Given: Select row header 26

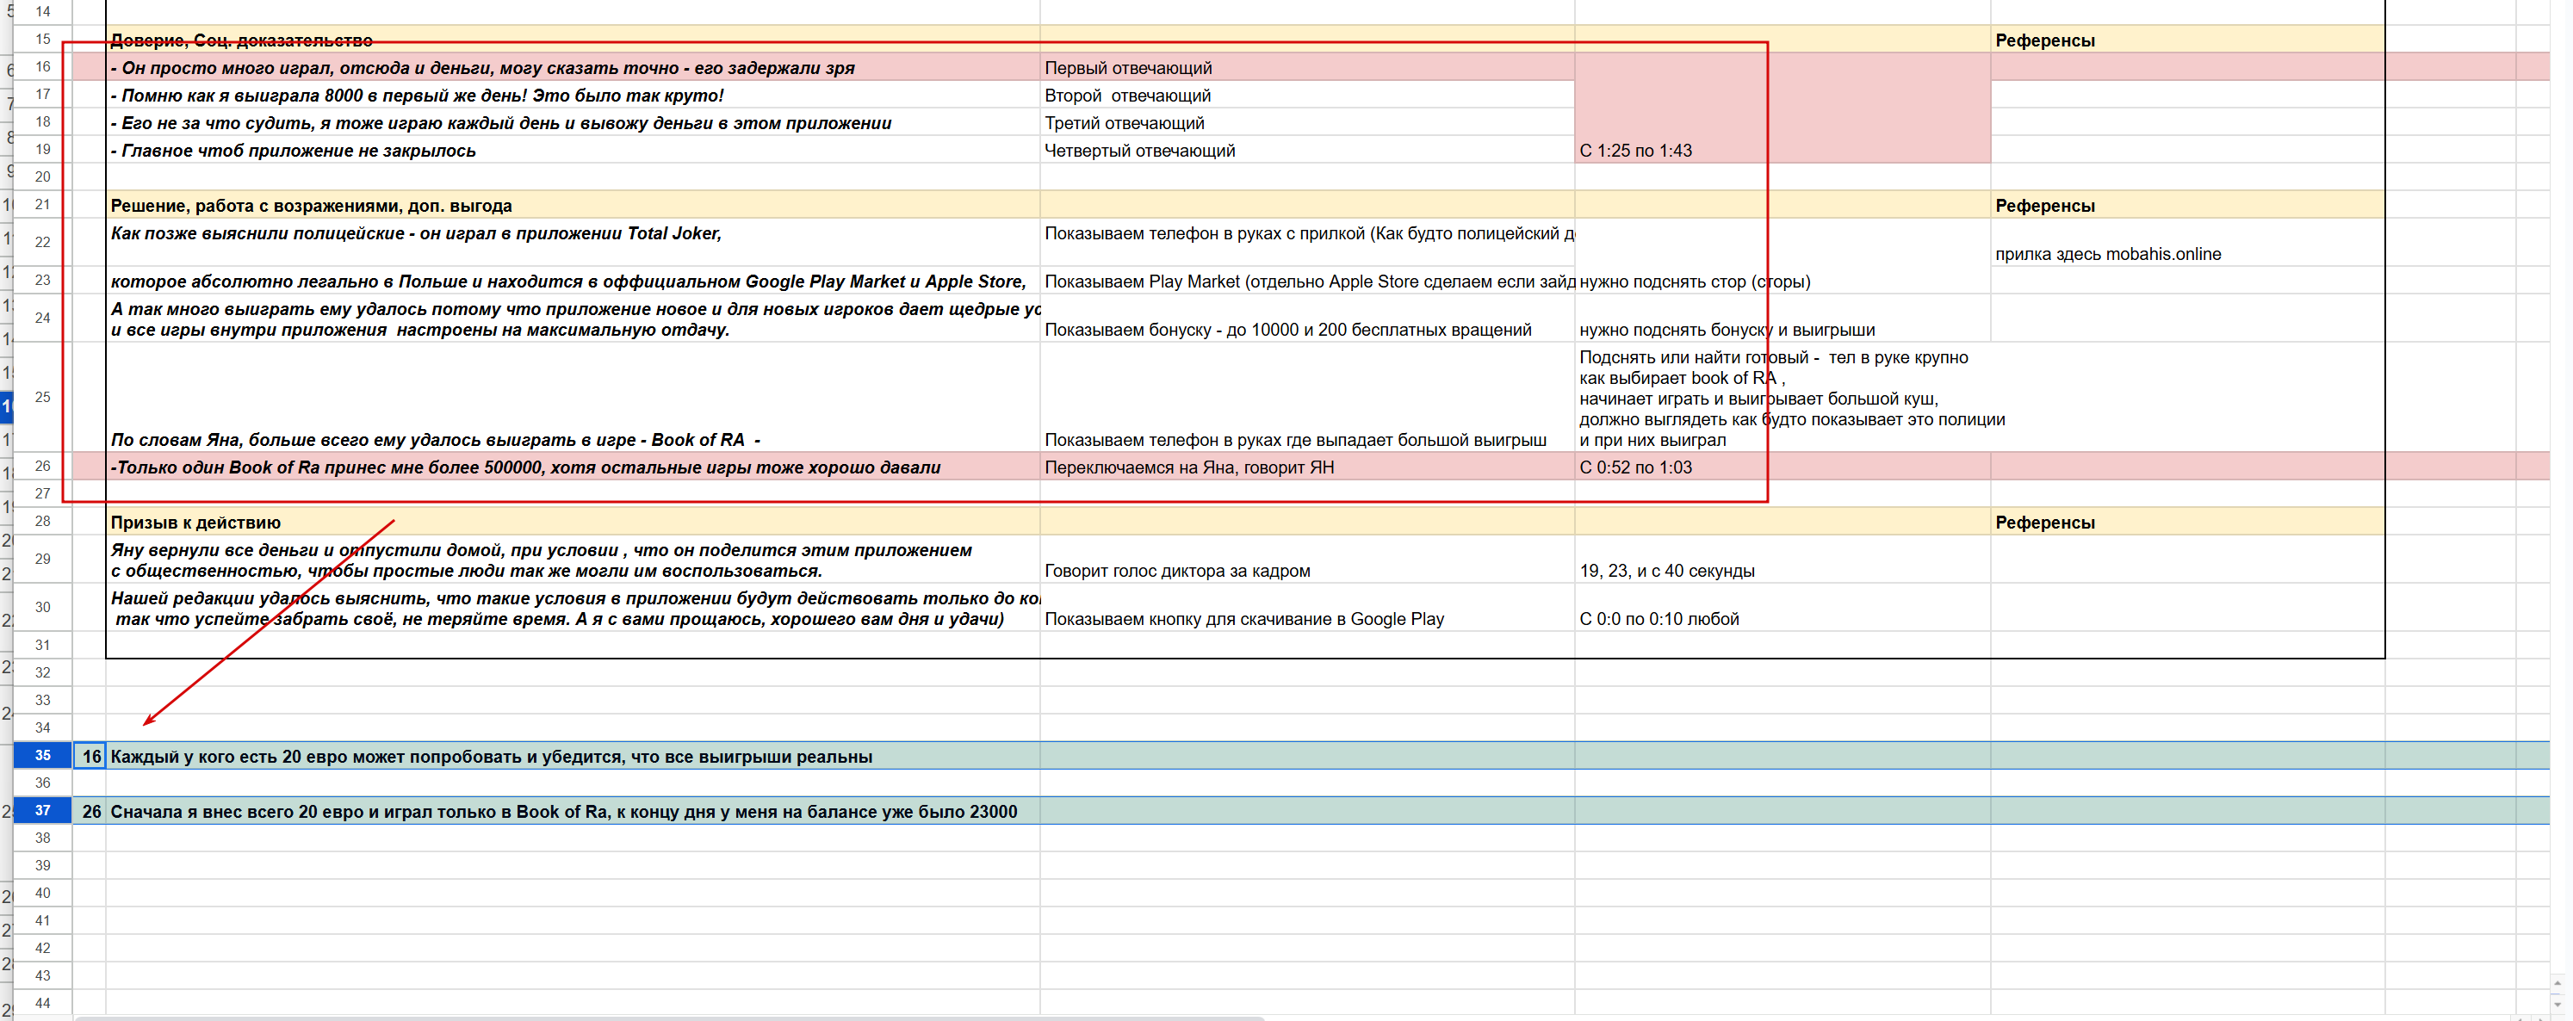Looking at the screenshot, I should point(42,466).
